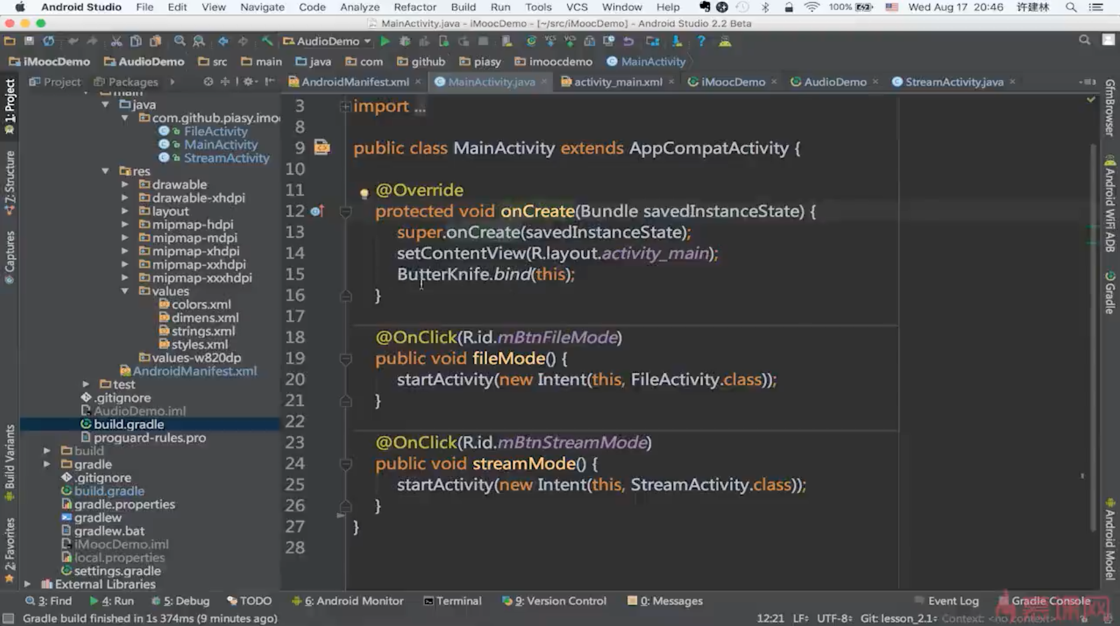The image size is (1120, 626).
Task: Expand the test folder
Action: pyautogui.click(x=86, y=384)
